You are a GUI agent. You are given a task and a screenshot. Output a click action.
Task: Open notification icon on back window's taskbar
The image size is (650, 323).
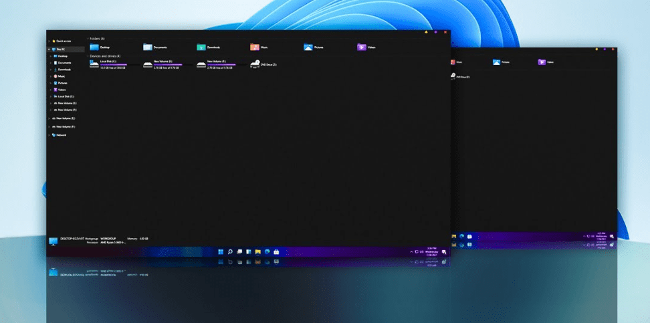(612, 236)
